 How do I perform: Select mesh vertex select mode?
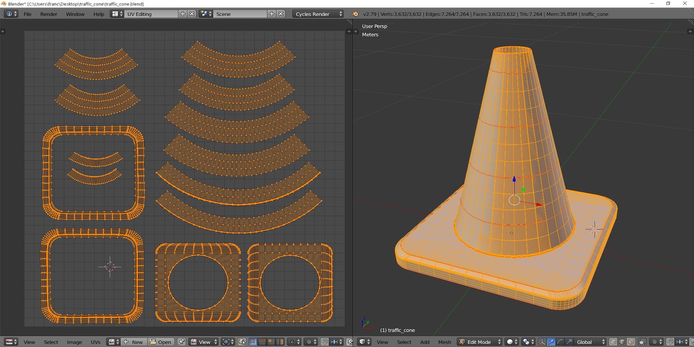pos(613,342)
